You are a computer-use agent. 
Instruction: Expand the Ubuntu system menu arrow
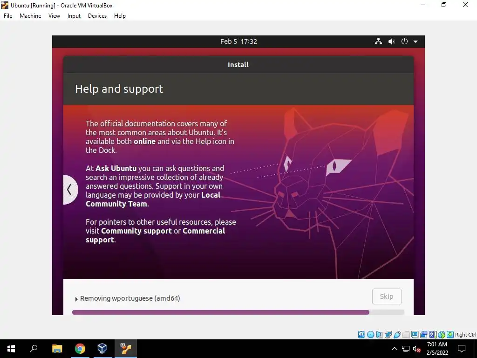point(416,41)
